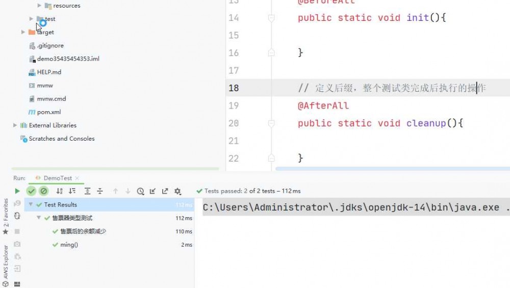Click editor horizontal scrollbar
The height and width of the screenshot is (288, 510).
coord(393,169)
